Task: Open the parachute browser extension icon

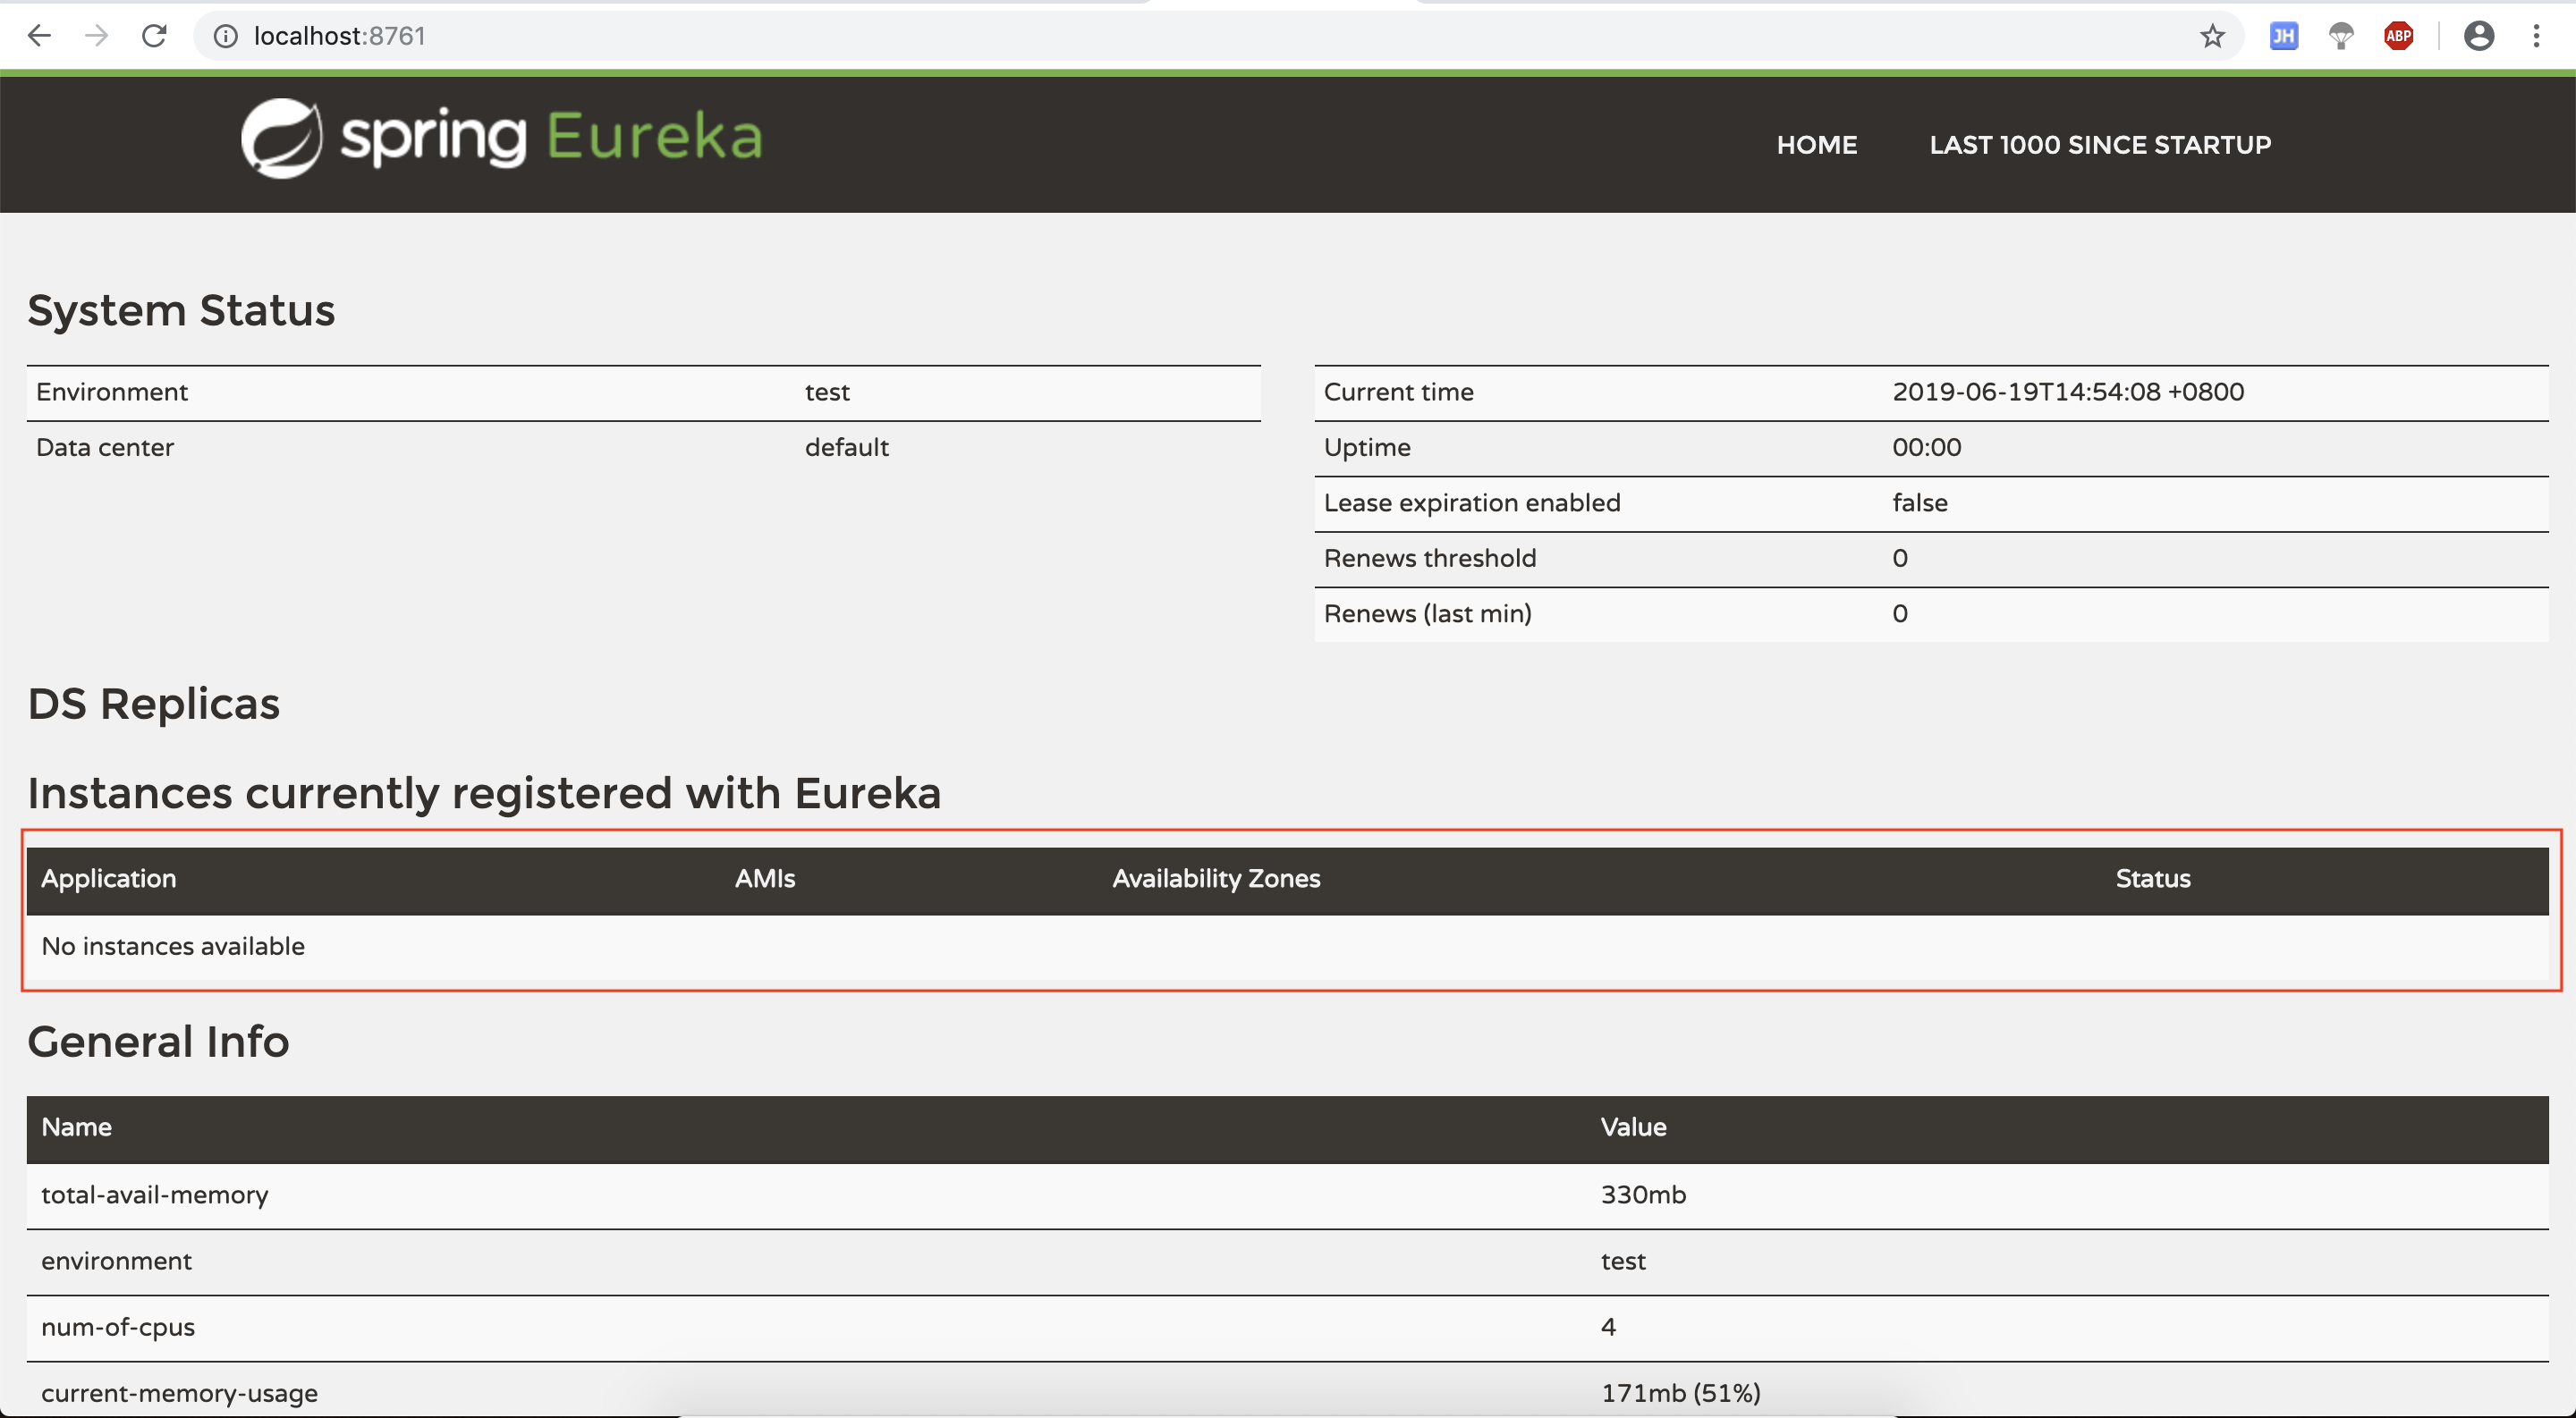Action: [2341, 37]
